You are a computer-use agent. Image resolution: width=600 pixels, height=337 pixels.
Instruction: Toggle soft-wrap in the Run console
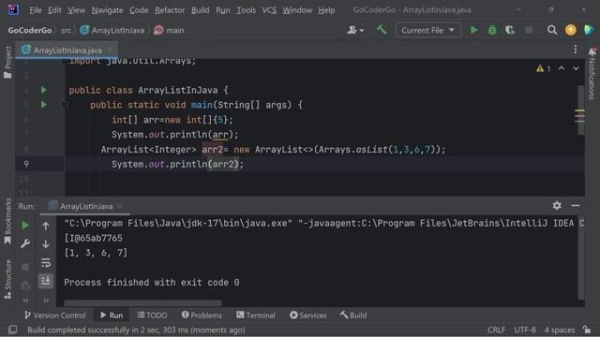coord(46,263)
